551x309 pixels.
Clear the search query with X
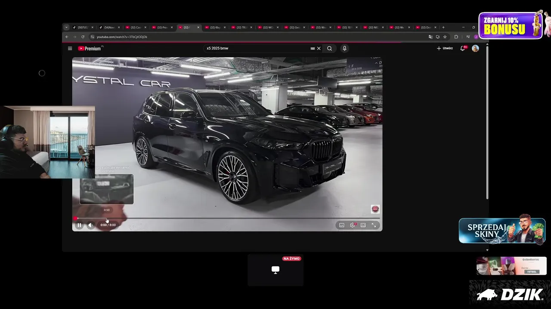click(x=319, y=48)
